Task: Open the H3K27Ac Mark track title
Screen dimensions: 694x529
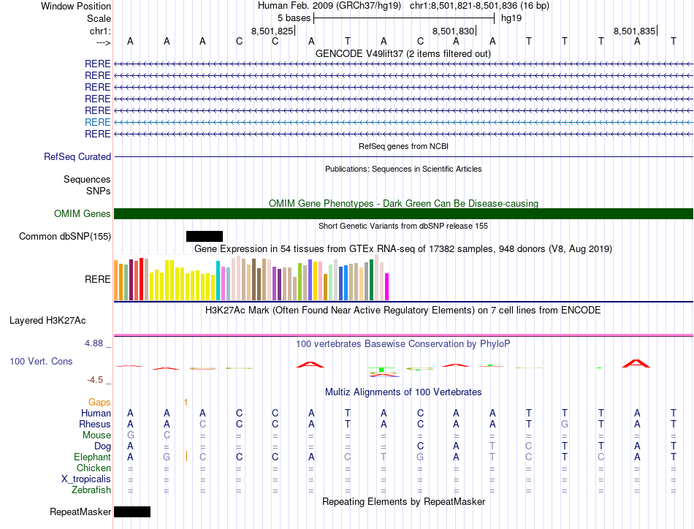Action: (403, 310)
